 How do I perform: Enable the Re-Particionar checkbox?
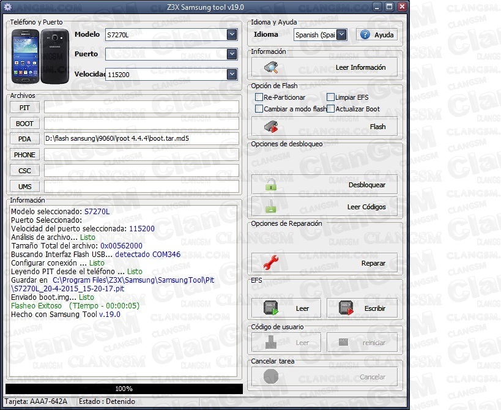(259, 97)
